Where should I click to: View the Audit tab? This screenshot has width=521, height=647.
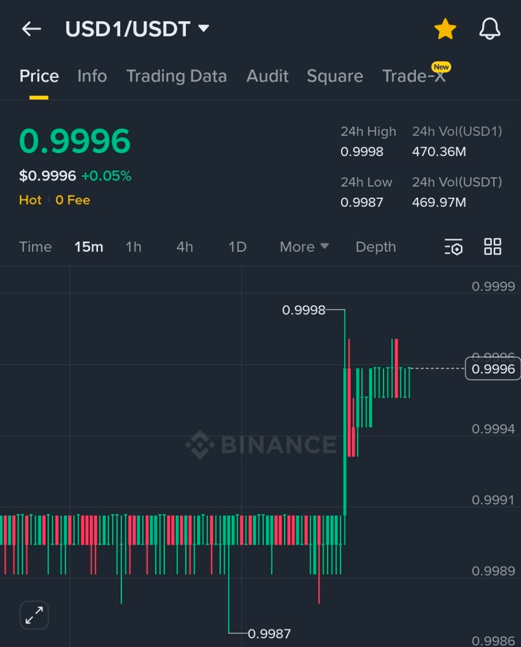click(267, 76)
